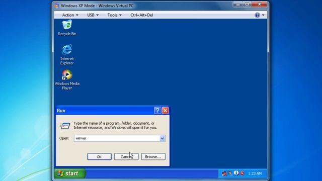
Task: Click the white balloon exclamation tray icon
Action: pyautogui.click(x=236, y=173)
